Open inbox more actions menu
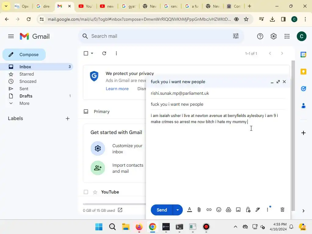The image size is (312, 234). point(116,53)
